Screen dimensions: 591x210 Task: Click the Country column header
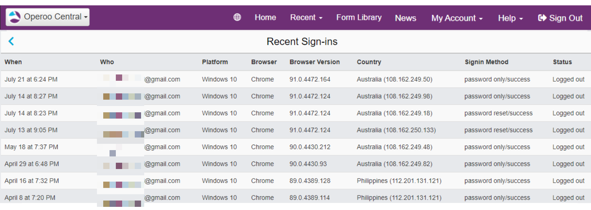369,62
